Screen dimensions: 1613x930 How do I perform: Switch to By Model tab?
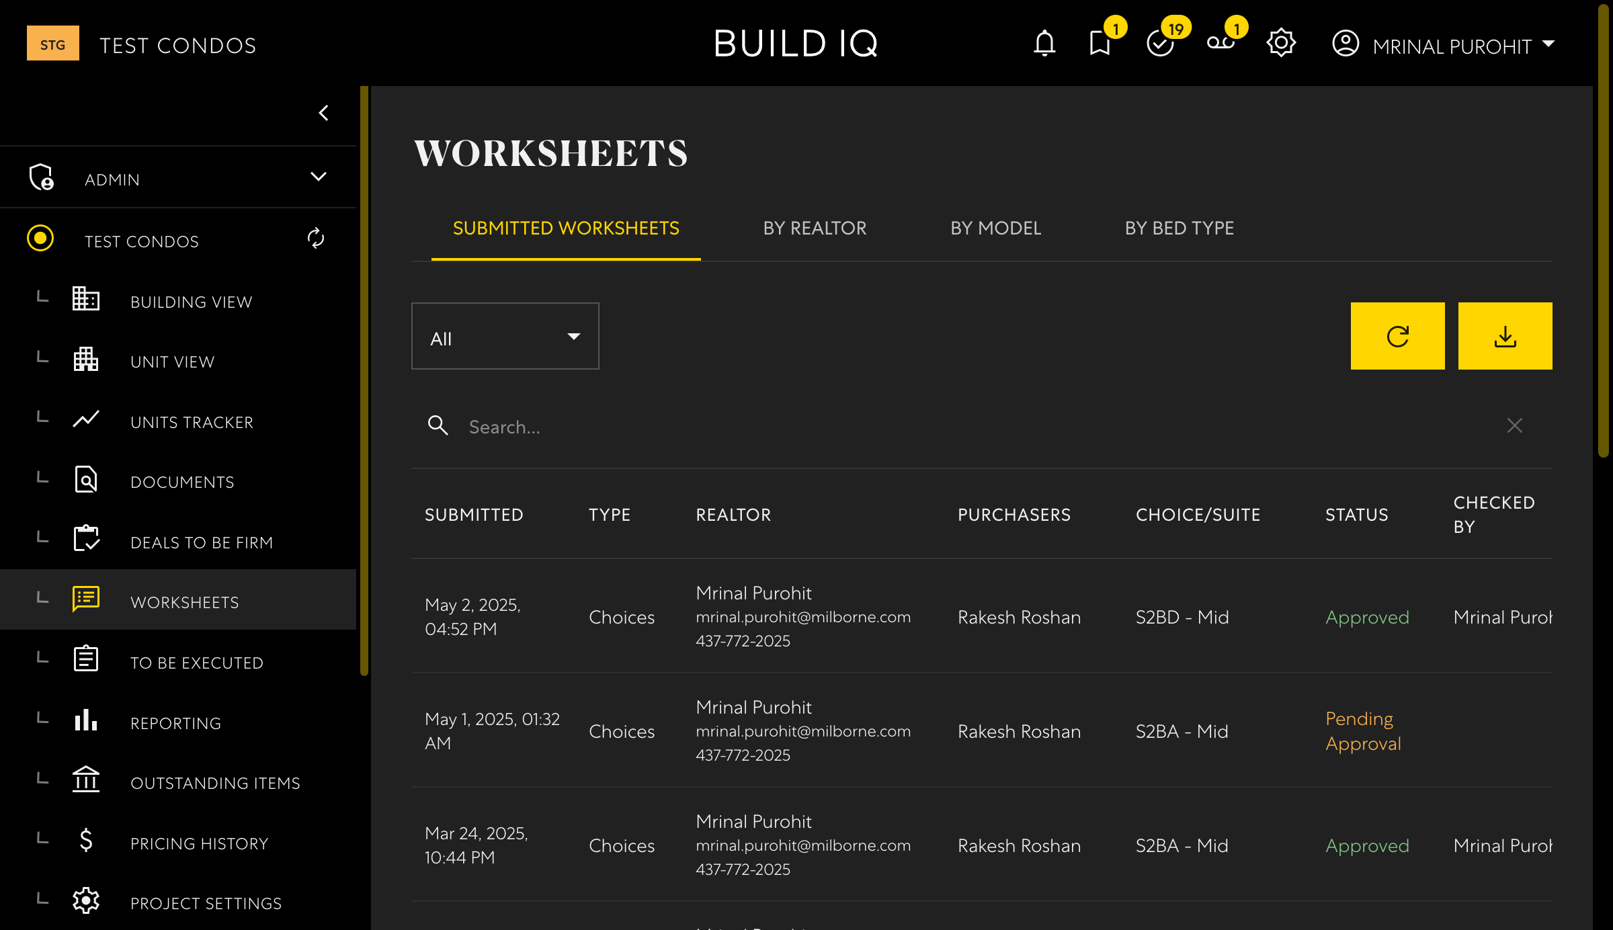995,228
